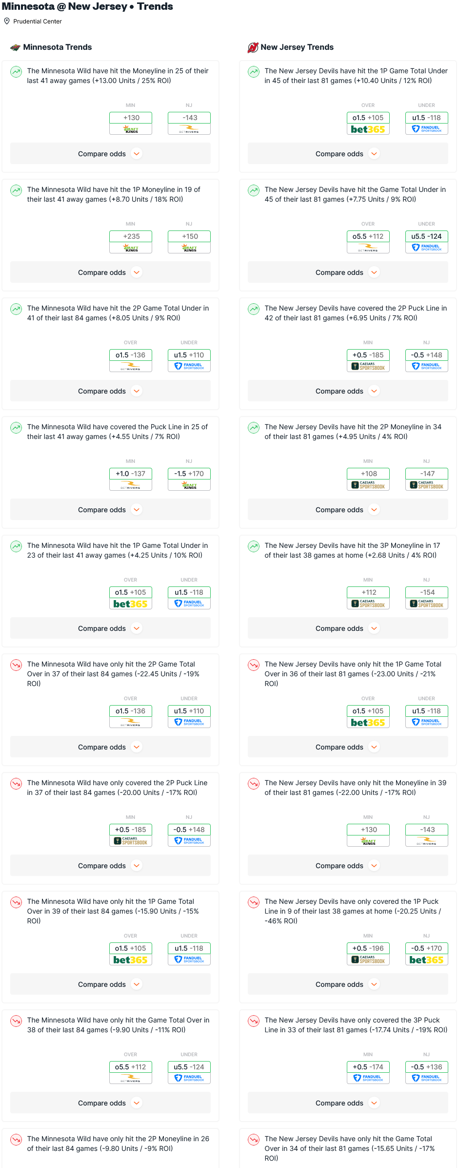Open Compare odds for Wild 2P Puck Line trend
Screen dimensions: 458x1168
pos(110,866)
